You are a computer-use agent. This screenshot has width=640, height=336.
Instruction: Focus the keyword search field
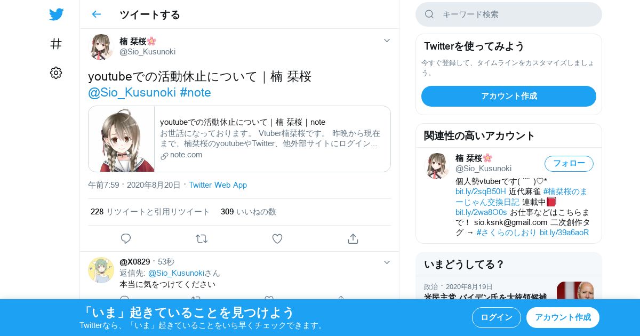point(509,14)
